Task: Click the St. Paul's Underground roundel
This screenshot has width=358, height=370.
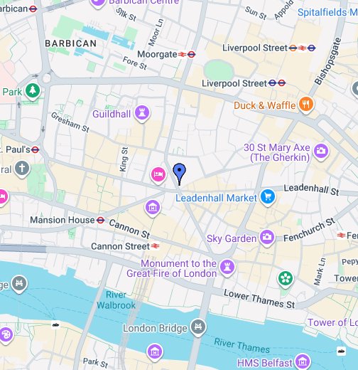Action: 35,149
